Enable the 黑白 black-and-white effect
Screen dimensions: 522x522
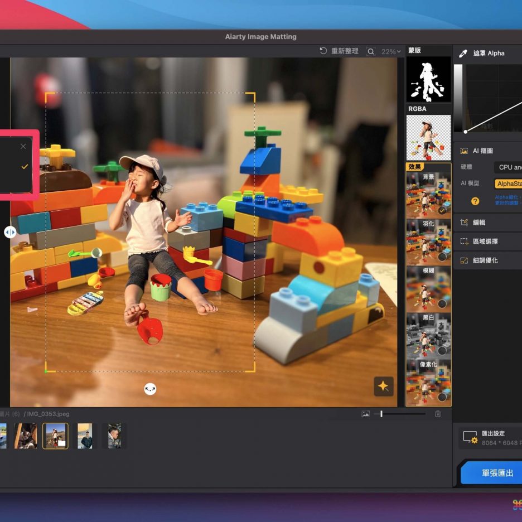442,351
